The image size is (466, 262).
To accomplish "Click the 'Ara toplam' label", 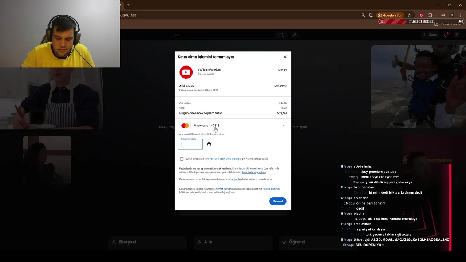I will [x=185, y=103].
